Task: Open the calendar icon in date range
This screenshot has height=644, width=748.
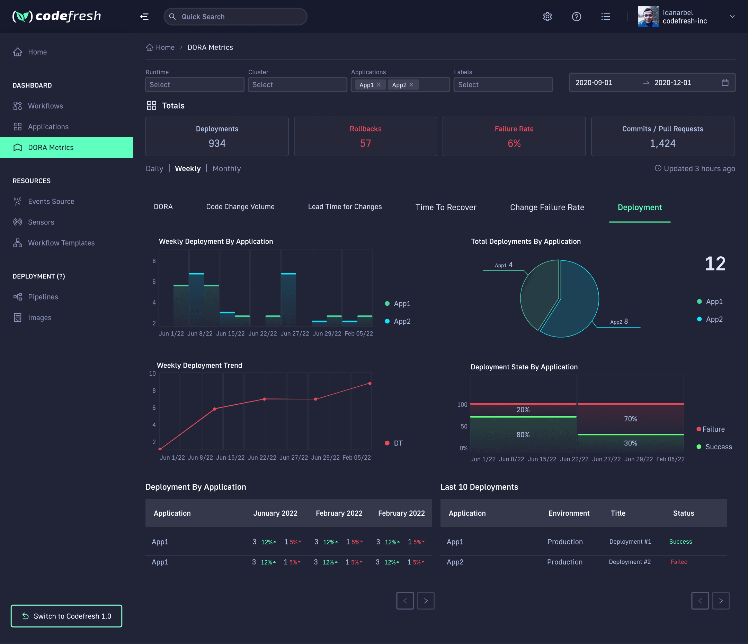Action: coord(724,83)
